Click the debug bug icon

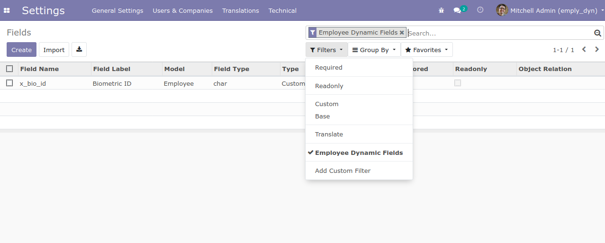pyautogui.click(x=441, y=10)
